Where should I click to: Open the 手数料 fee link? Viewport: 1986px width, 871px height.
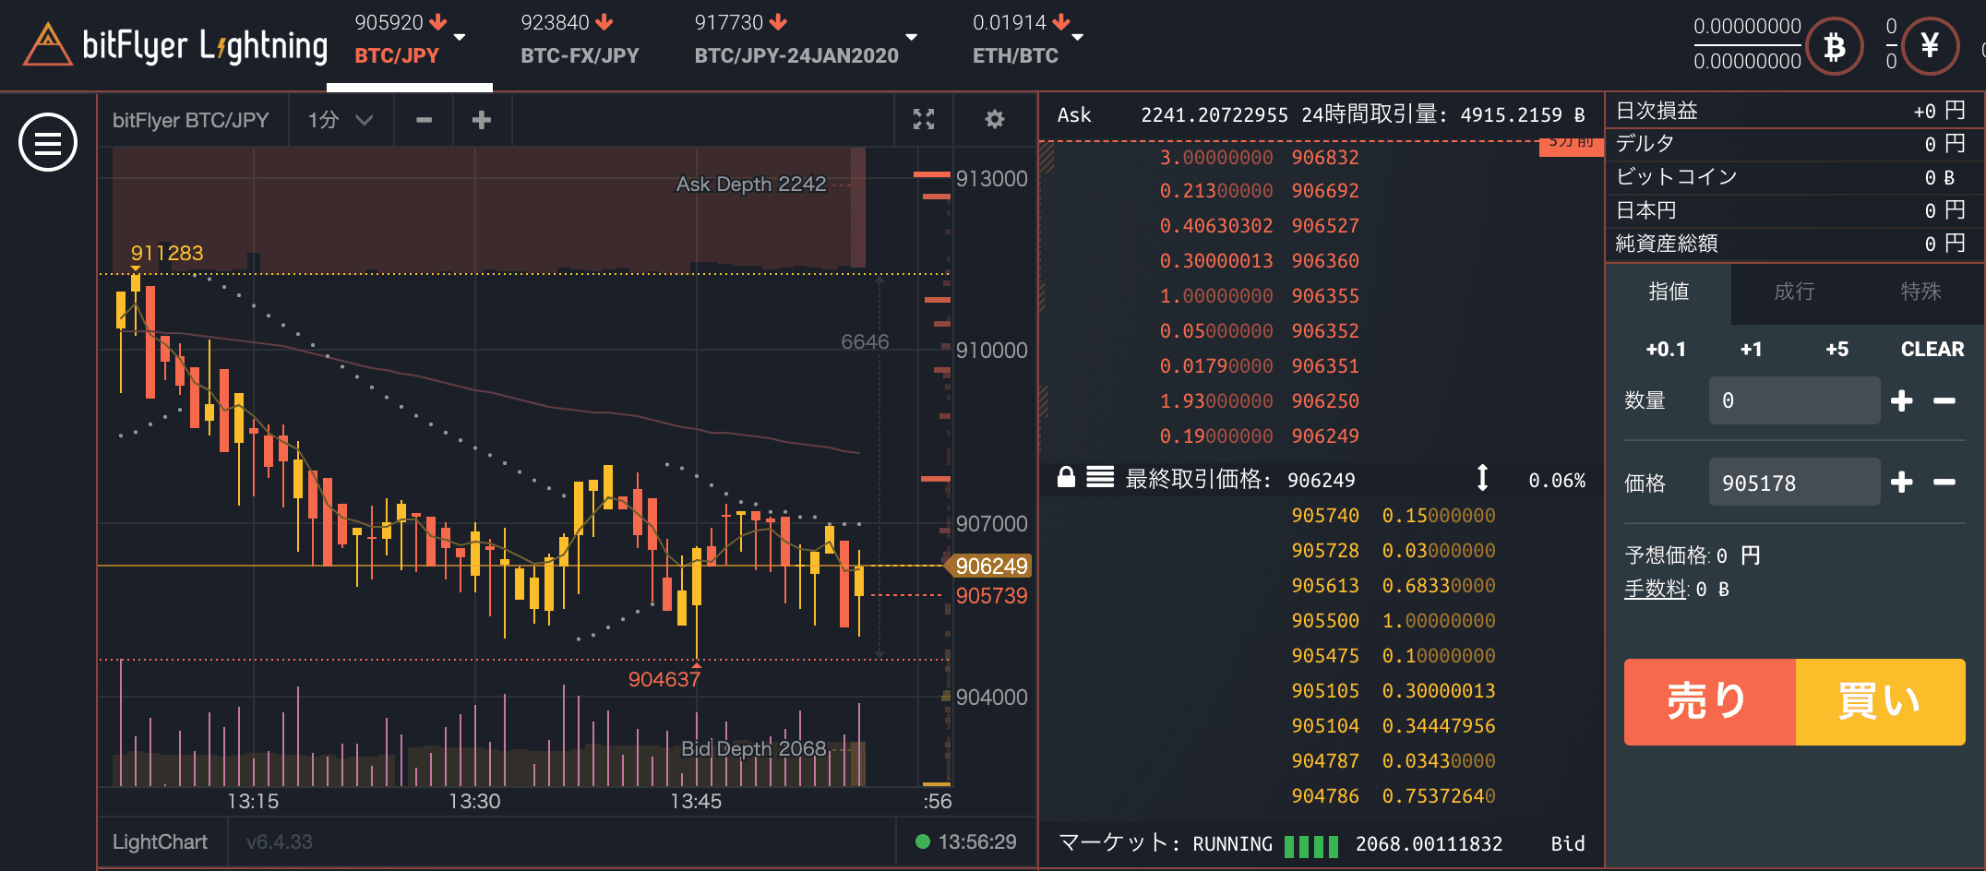1656,589
